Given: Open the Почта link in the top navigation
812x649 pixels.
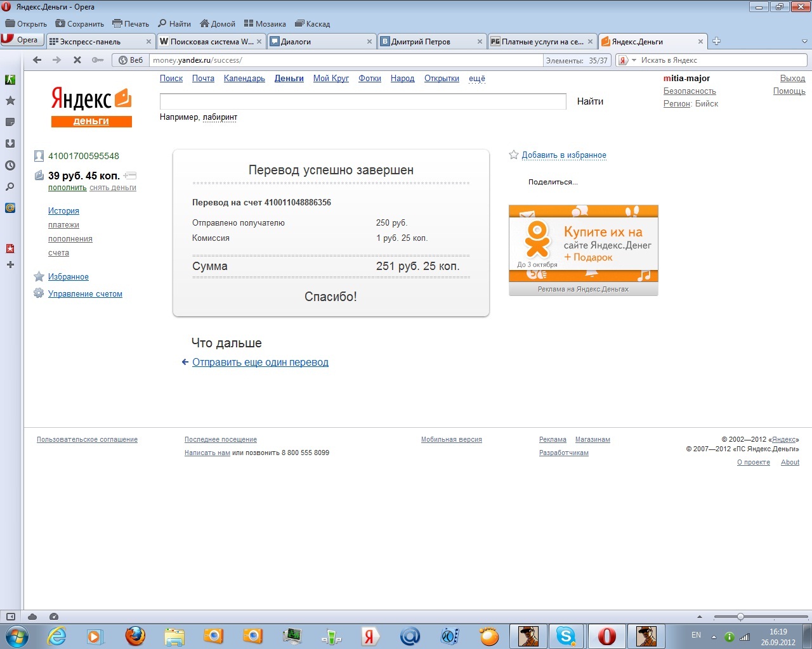Looking at the screenshot, I should [x=203, y=79].
